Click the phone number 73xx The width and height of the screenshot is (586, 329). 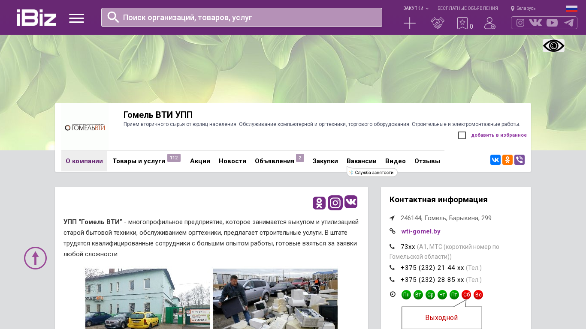point(408,247)
